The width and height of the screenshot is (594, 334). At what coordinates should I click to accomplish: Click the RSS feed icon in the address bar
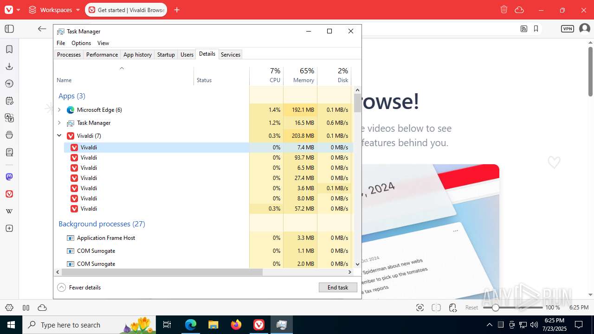524,29
